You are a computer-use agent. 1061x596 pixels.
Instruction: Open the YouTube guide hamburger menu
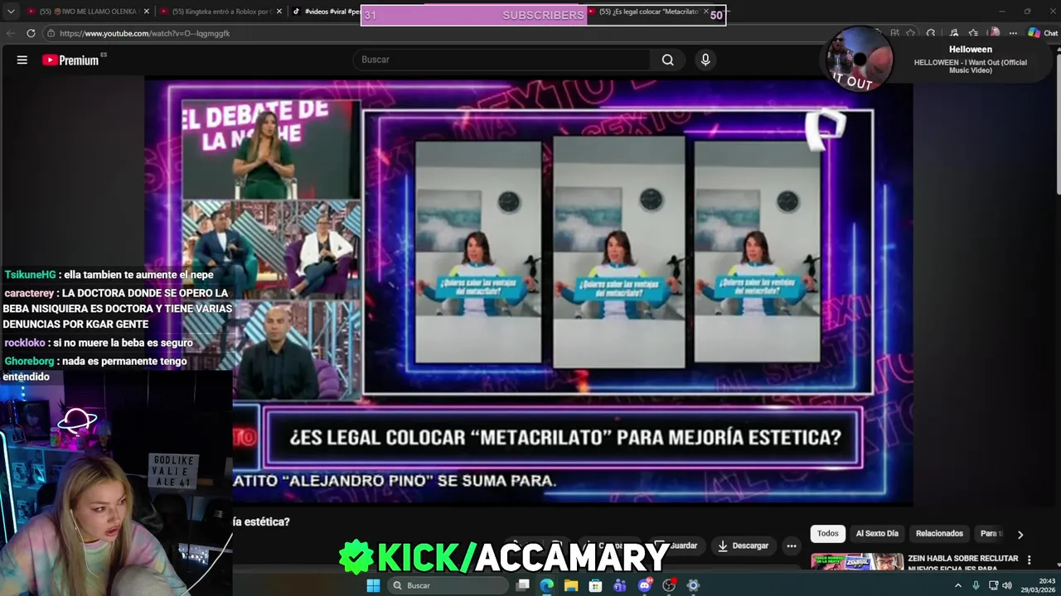coord(22,60)
